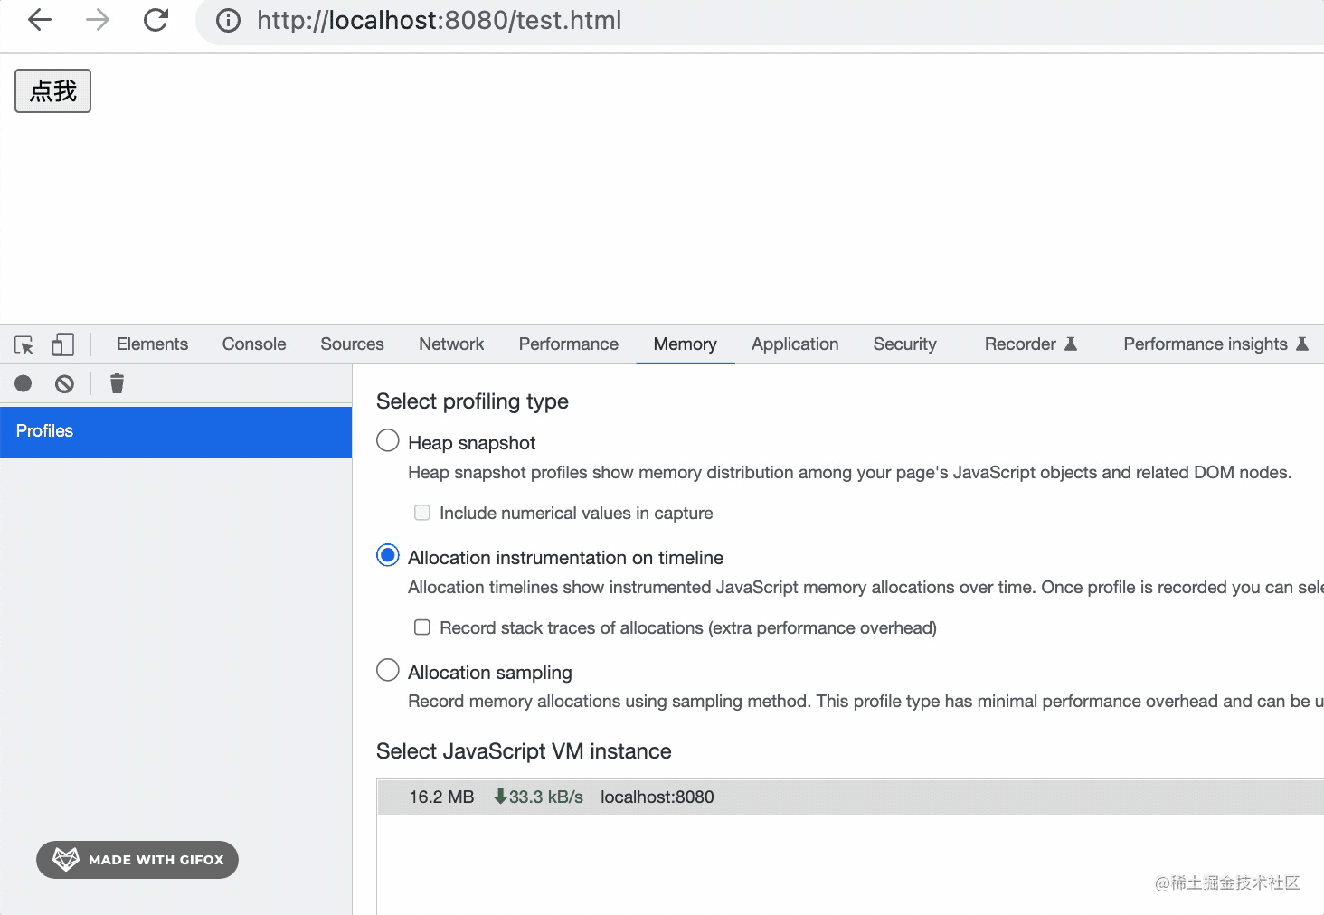This screenshot has width=1324, height=915.
Task: Enable Record stack traces of allocations
Action: pos(422,627)
